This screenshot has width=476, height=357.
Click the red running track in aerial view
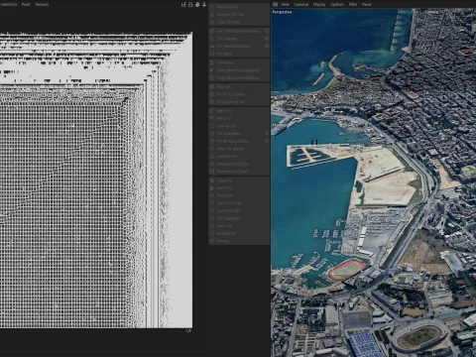(x=347, y=270)
